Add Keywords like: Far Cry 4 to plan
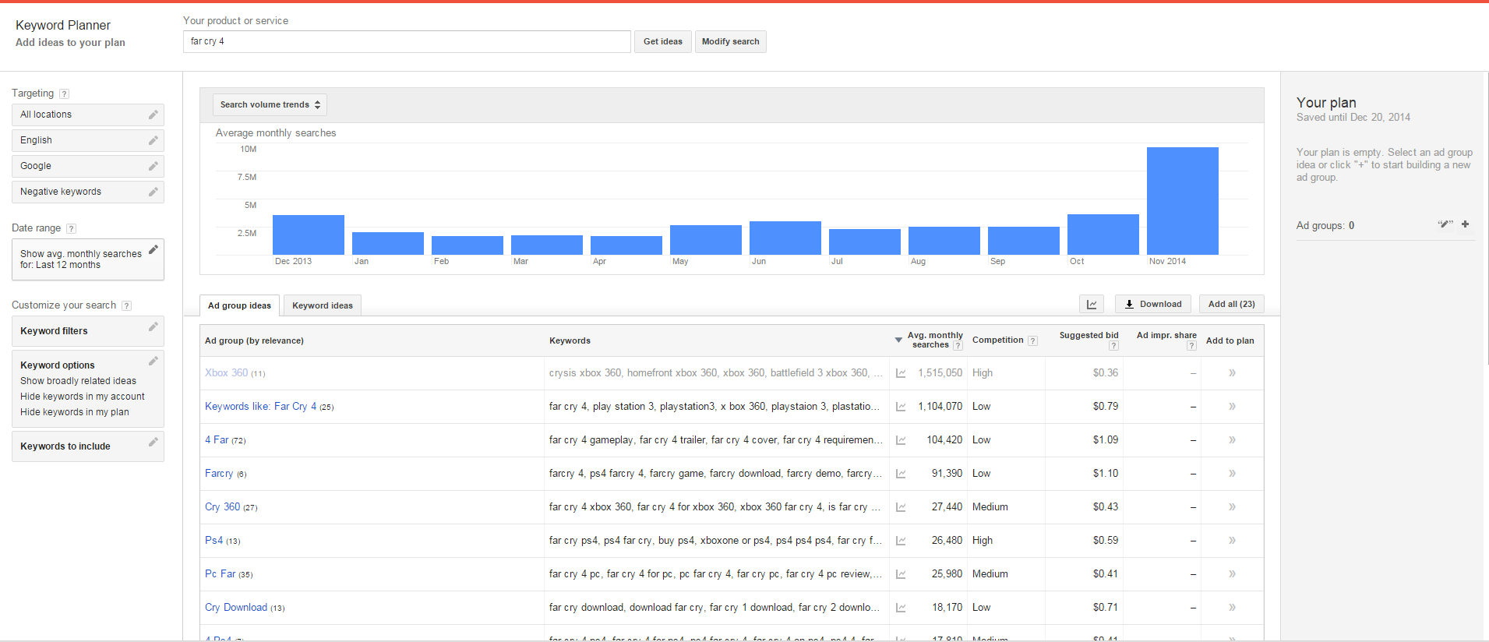The width and height of the screenshot is (1489, 642). click(x=1232, y=407)
